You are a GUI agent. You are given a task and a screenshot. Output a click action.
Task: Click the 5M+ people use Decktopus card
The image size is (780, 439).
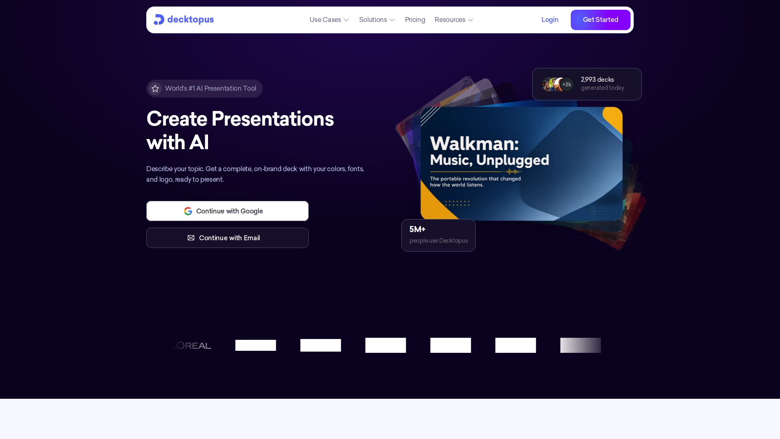click(438, 235)
